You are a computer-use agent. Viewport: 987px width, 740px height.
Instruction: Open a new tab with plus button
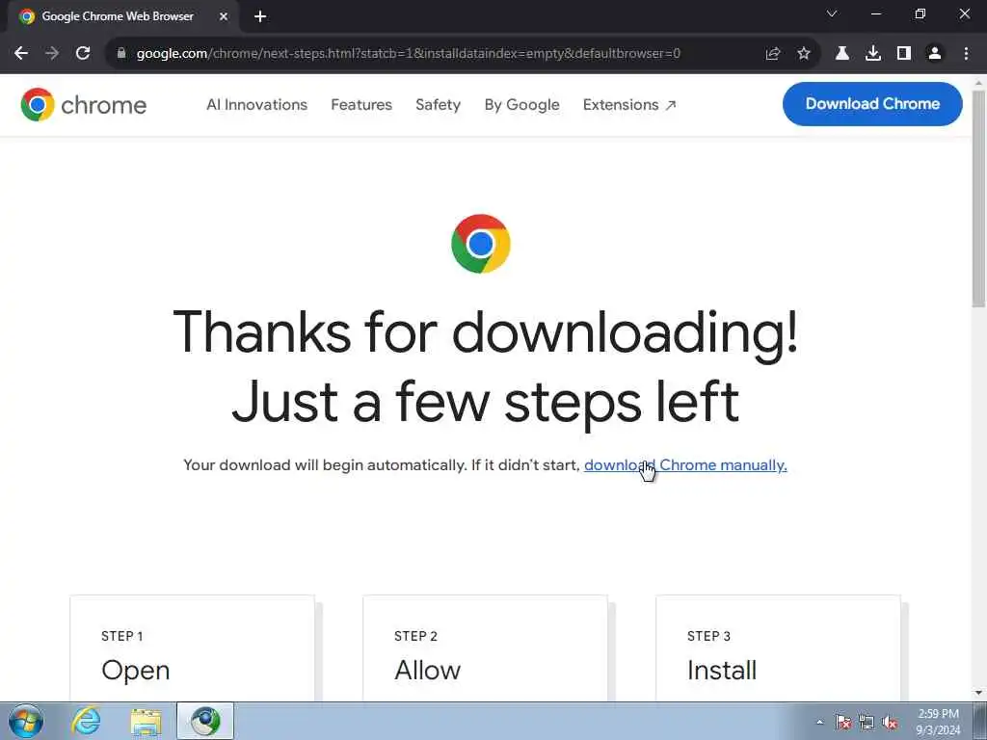[x=260, y=16]
